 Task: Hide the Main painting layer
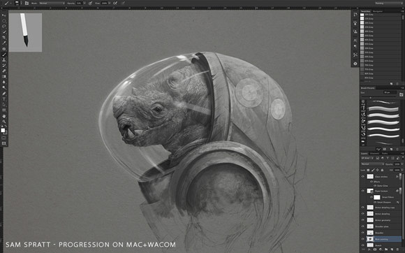click(363, 239)
